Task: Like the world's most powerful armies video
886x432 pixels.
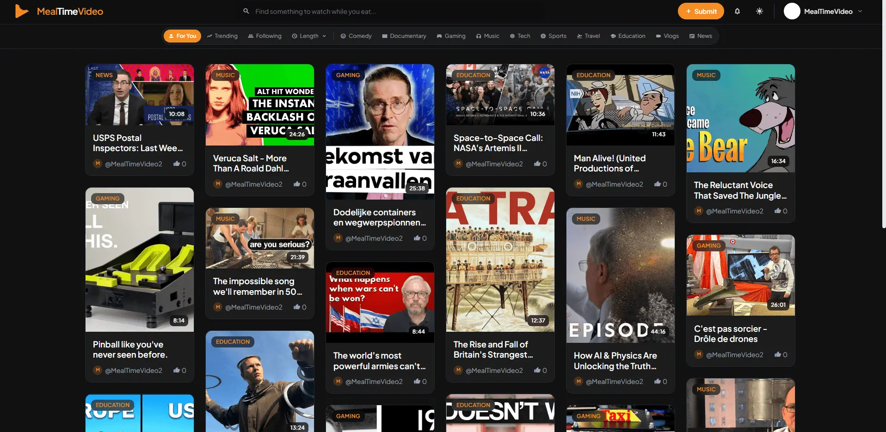Action: (x=420, y=381)
